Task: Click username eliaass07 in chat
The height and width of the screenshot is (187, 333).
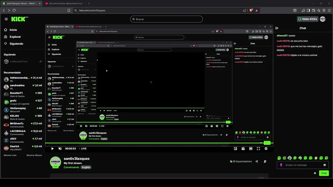Action: [x=282, y=36]
